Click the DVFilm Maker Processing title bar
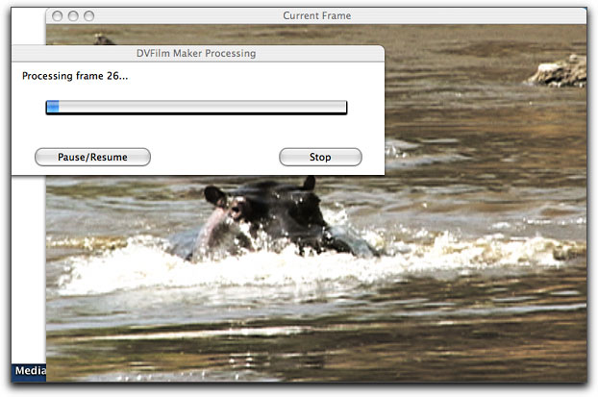Viewport: 598px width, 397px height. click(197, 54)
